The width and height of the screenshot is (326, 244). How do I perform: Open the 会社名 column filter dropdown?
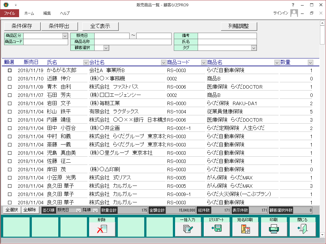pyautogui.click(x=164, y=62)
